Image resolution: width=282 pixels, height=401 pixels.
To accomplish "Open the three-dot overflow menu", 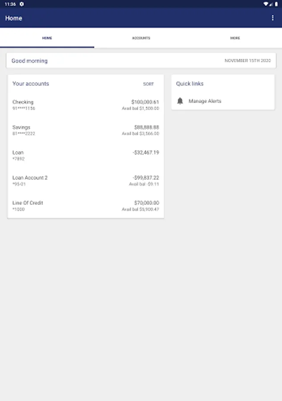I will 273,18.
